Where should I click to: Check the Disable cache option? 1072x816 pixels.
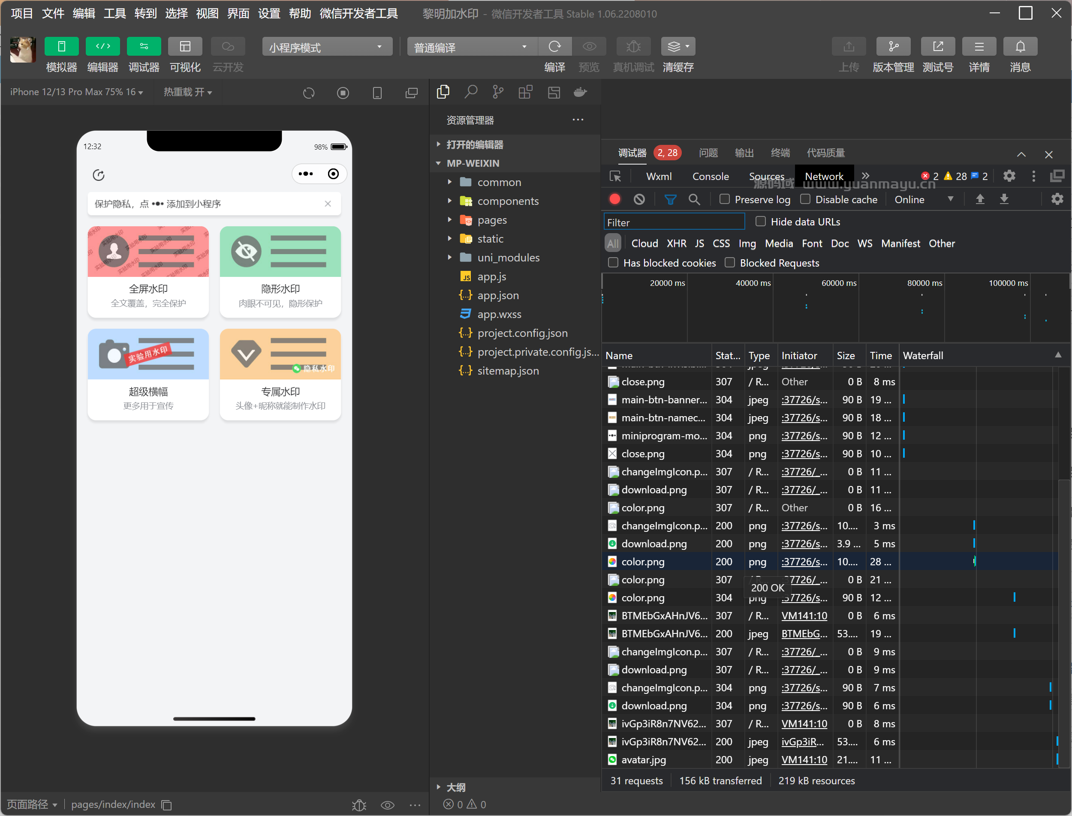pyautogui.click(x=805, y=199)
